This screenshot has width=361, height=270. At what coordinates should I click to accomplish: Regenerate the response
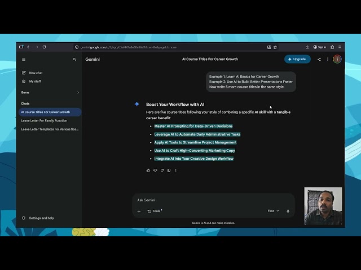(162, 170)
